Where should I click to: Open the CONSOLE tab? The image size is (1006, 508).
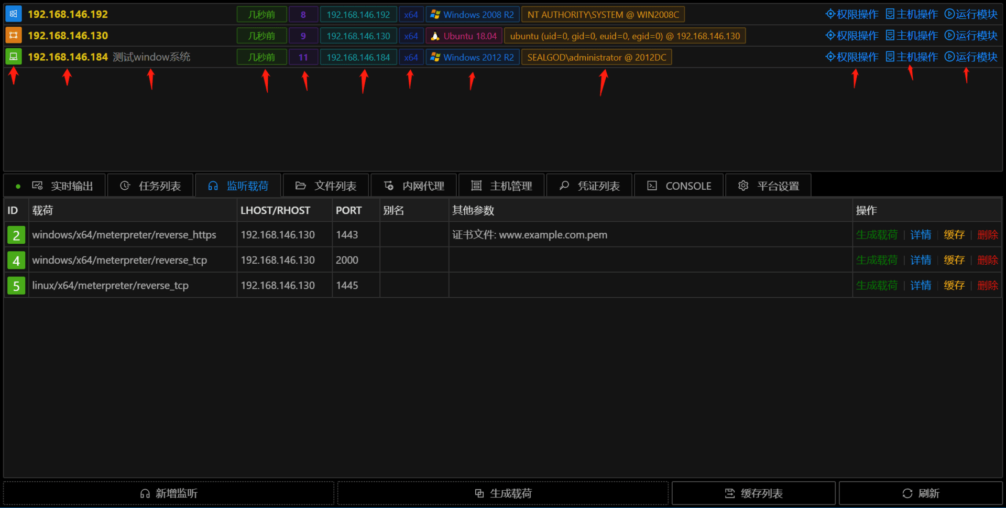(679, 186)
